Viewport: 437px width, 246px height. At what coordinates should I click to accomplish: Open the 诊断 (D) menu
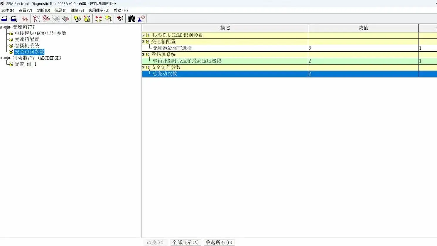click(43, 10)
